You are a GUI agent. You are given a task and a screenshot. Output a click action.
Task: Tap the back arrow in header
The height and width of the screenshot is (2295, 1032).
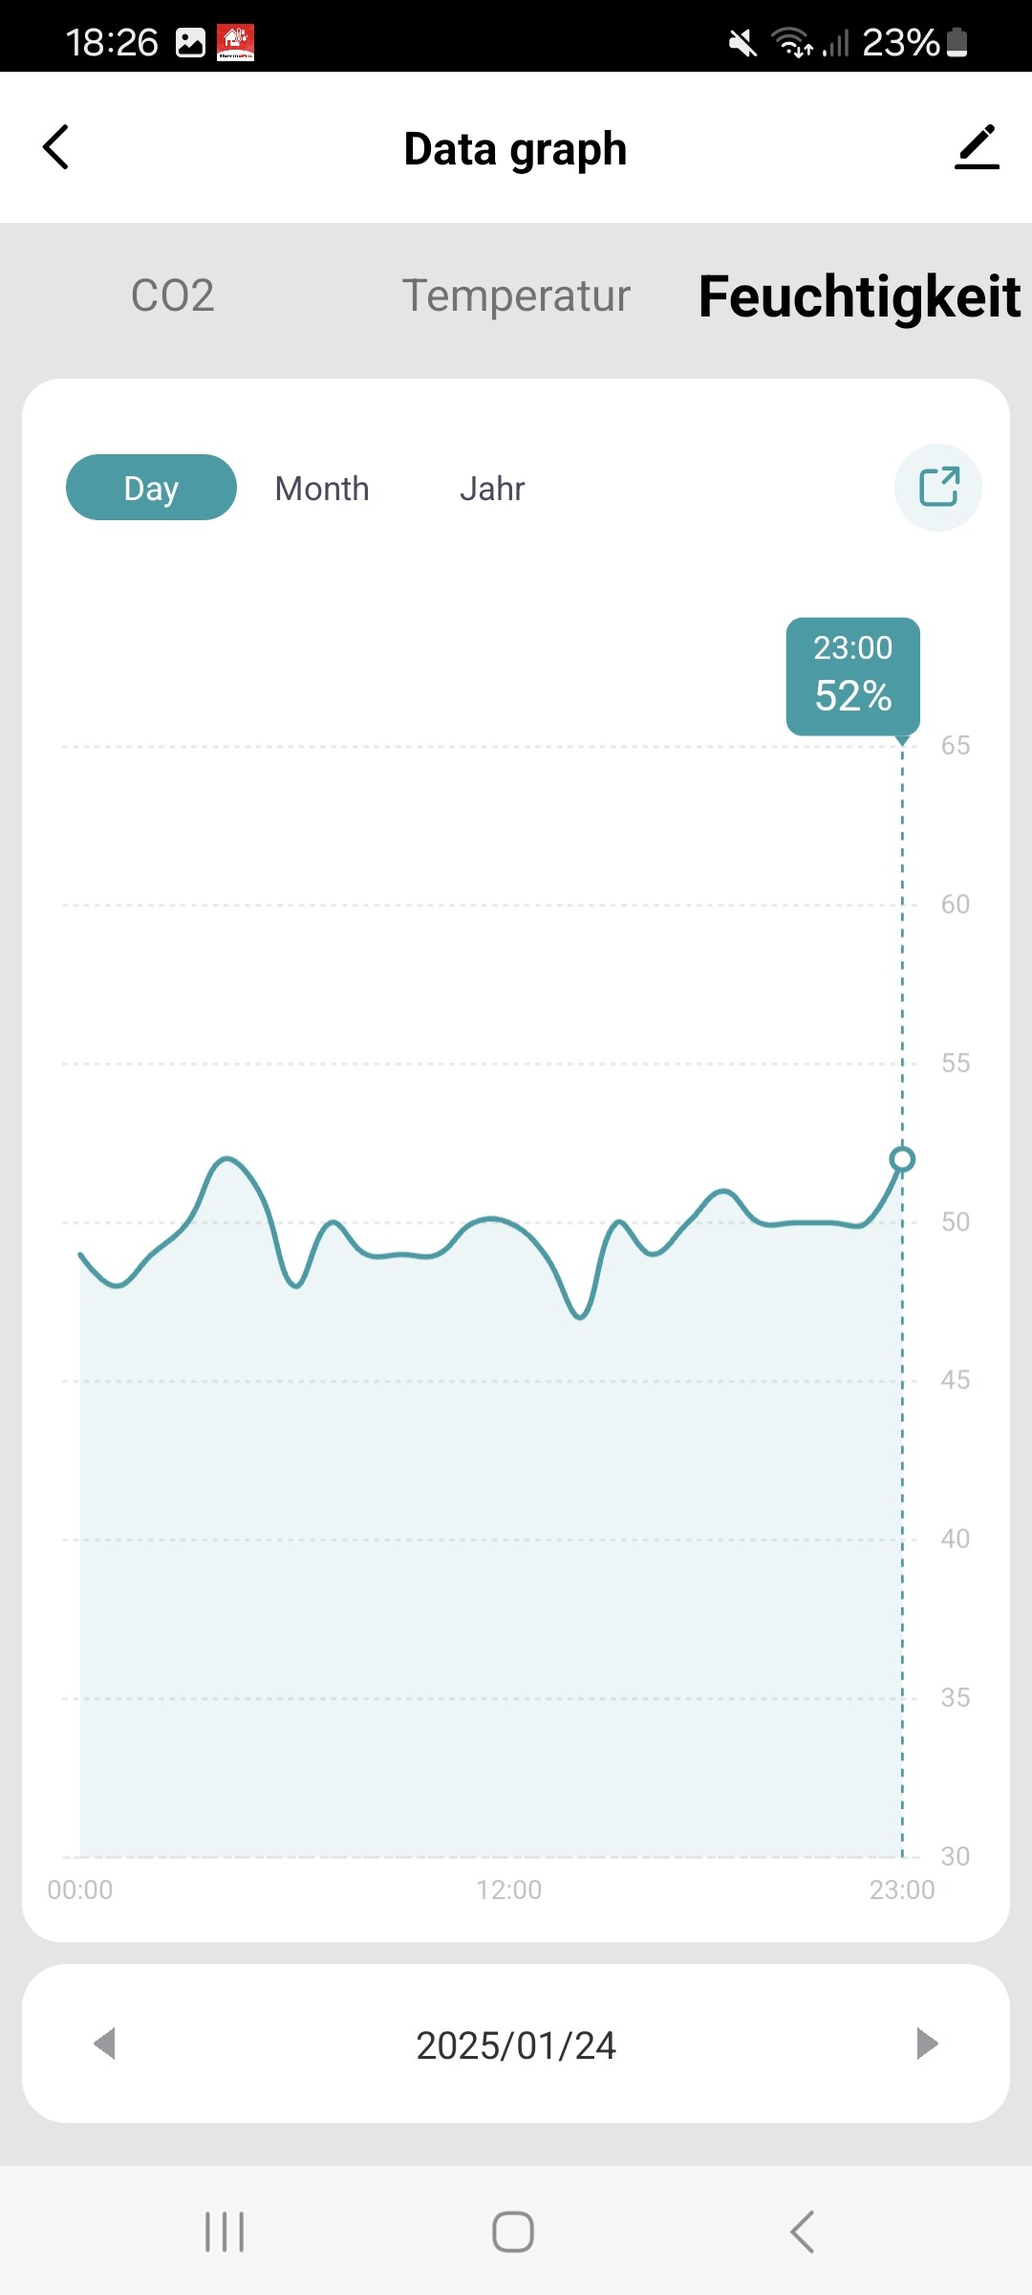pyautogui.click(x=56, y=147)
